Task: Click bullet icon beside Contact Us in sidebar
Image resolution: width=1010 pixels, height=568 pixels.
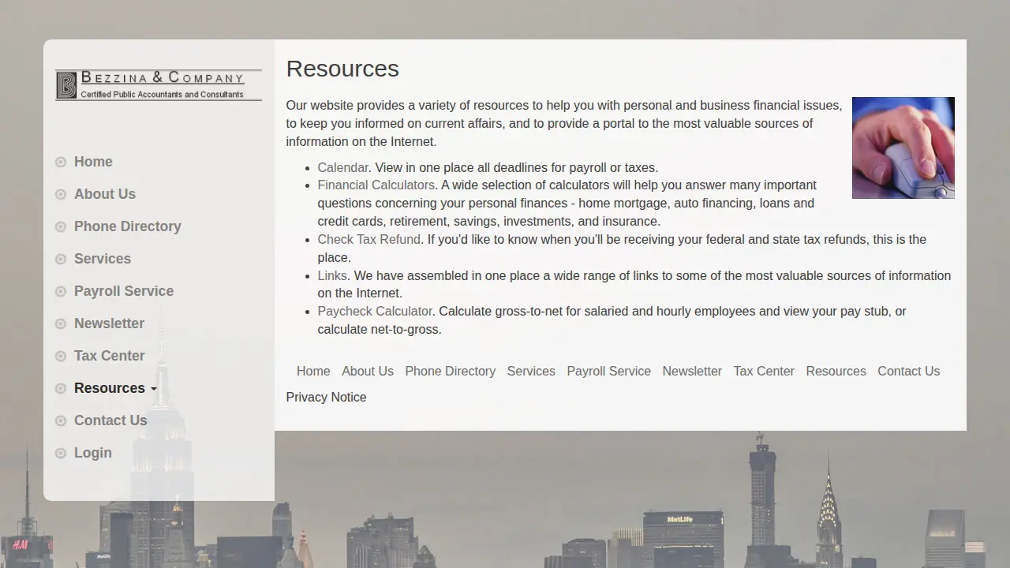Action: point(61,421)
